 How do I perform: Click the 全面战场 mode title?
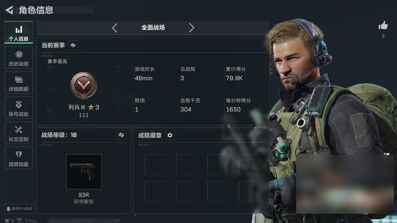[153, 28]
